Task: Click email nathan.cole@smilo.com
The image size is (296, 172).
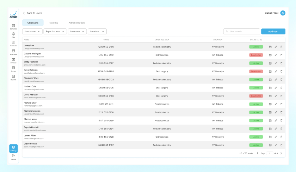Action: click(x=34, y=90)
